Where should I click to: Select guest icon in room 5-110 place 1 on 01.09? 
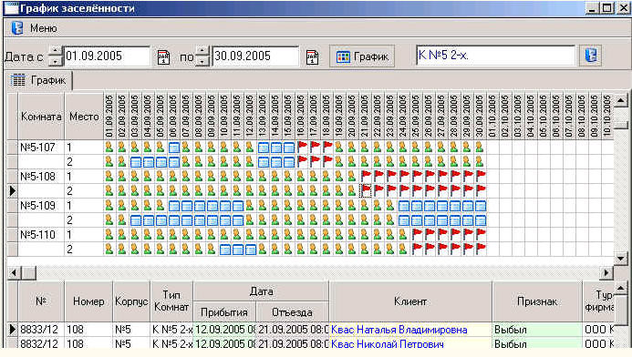click(x=109, y=235)
